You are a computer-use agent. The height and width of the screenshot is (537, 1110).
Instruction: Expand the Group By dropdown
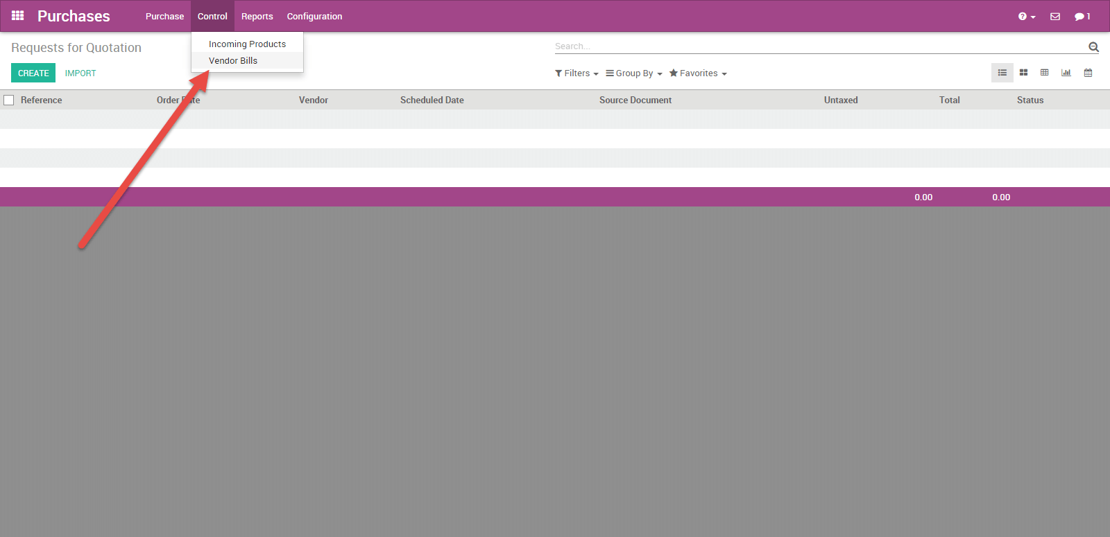[634, 73]
